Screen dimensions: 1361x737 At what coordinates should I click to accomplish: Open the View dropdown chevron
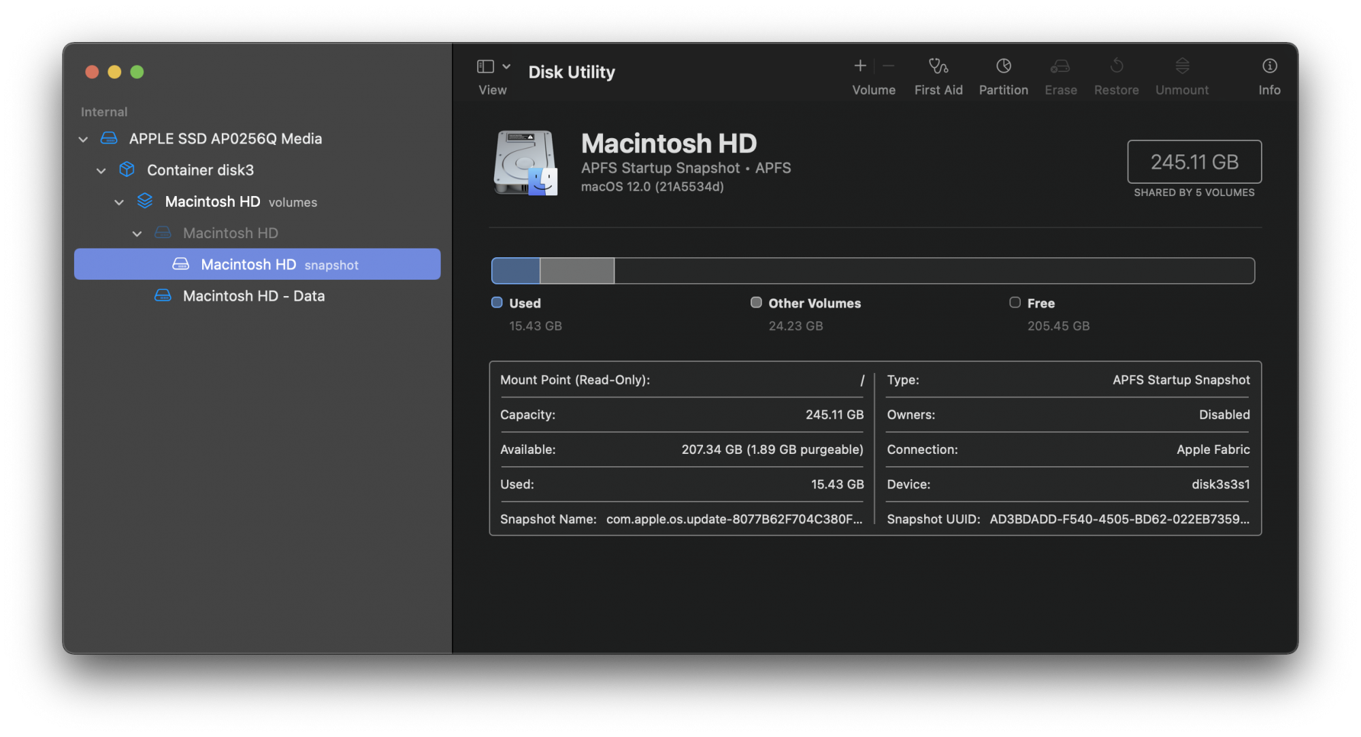(506, 67)
